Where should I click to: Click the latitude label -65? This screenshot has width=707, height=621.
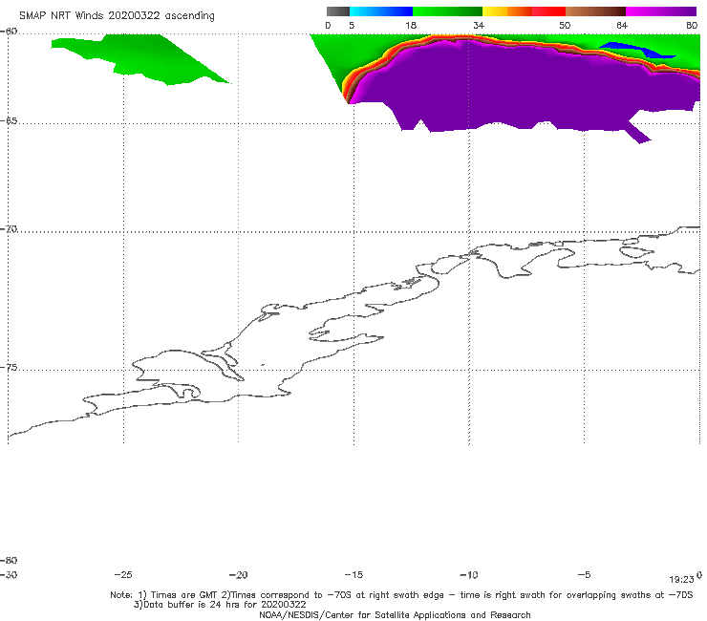[9, 121]
